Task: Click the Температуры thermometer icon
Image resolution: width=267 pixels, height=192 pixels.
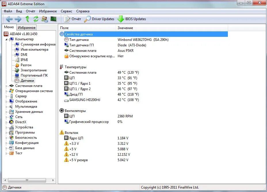Action: [62, 67]
